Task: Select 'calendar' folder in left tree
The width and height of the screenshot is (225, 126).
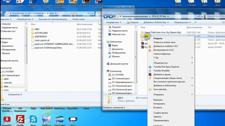Action: [x=8, y=83]
